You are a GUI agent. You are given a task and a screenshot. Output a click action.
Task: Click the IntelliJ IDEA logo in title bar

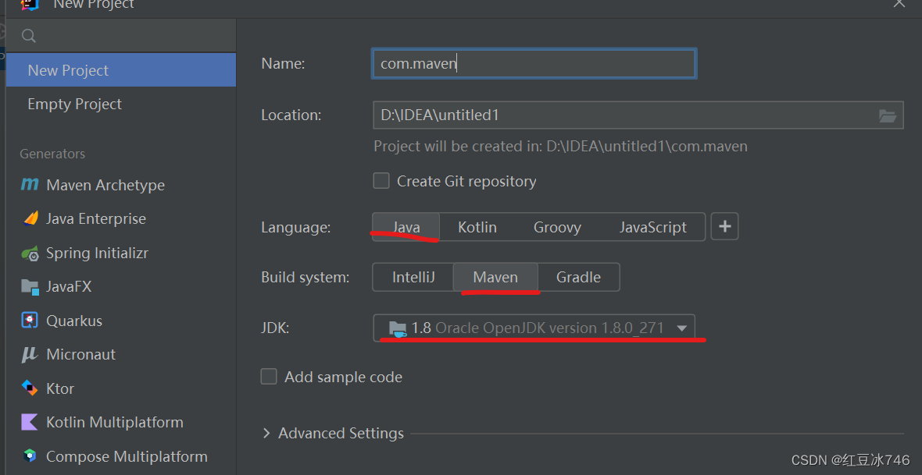pos(30,5)
